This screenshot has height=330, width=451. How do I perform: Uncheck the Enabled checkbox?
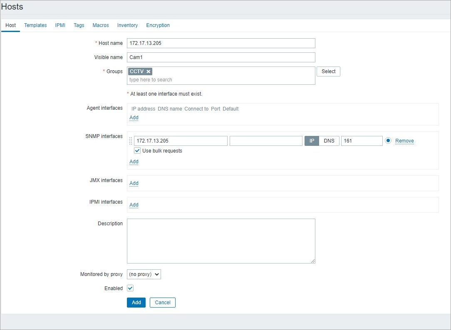[130, 288]
